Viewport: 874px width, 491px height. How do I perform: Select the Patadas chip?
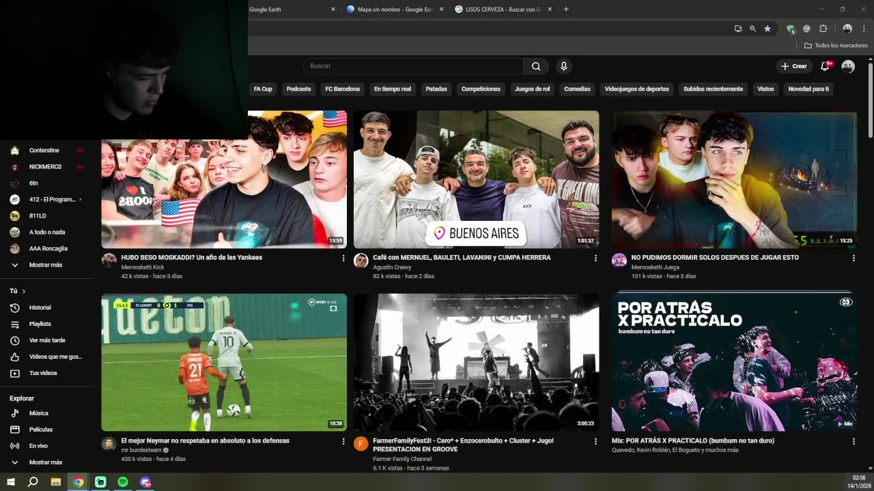436,89
